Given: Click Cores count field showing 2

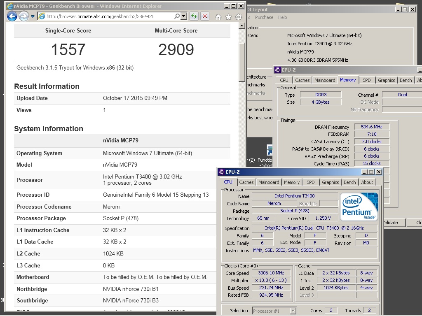Looking at the screenshot, I should pos(331,310).
